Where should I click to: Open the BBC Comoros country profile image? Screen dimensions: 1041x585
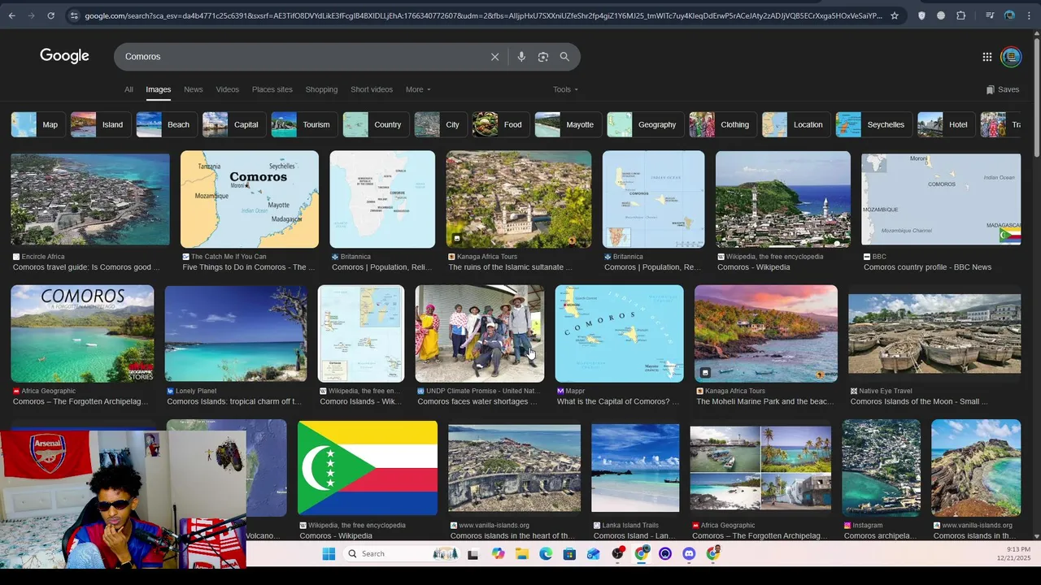pos(941,199)
